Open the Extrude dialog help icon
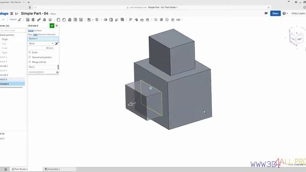This screenshot has height=172, width=306. coord(57,72)
